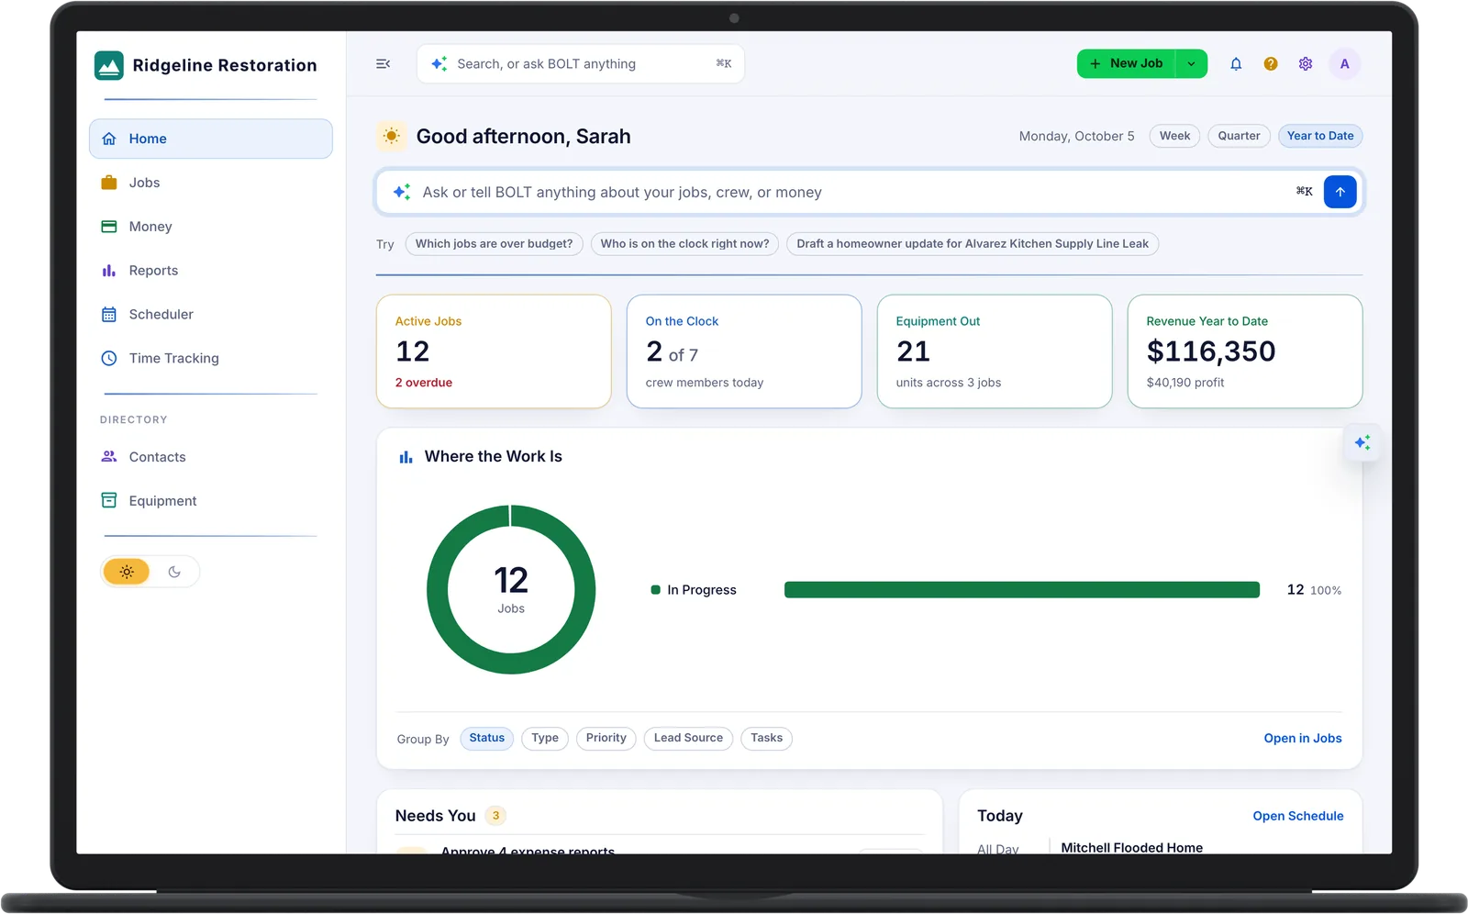Open Equipment directory
The height and width of the screenshot is (914, 1468).
211,501
